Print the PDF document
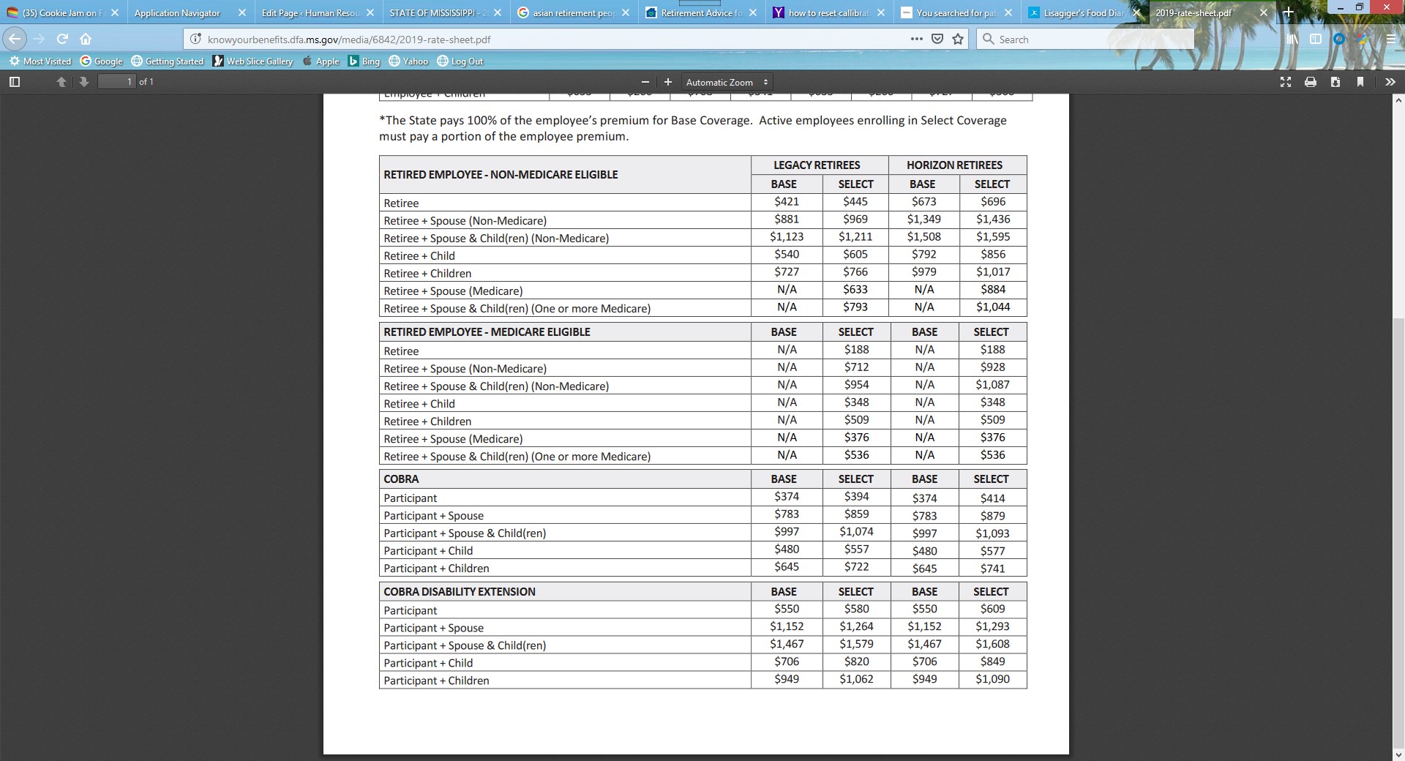Image resolution: width=1405 pixels, height=761 pixels. (1311, 82)
